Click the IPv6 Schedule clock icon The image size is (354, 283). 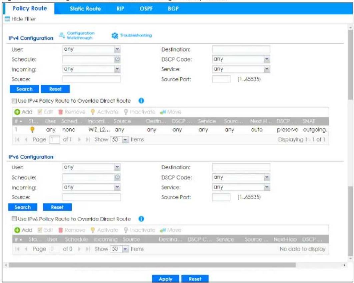pyautogui.click(x=117, y=177)
